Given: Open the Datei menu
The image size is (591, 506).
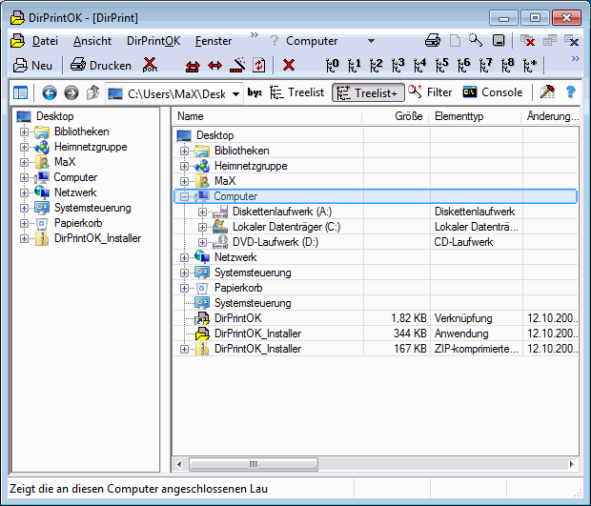Looking at the screenshot, I should (x=45, y=41).
